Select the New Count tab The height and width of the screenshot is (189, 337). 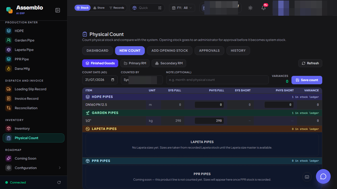pos(130,51)
